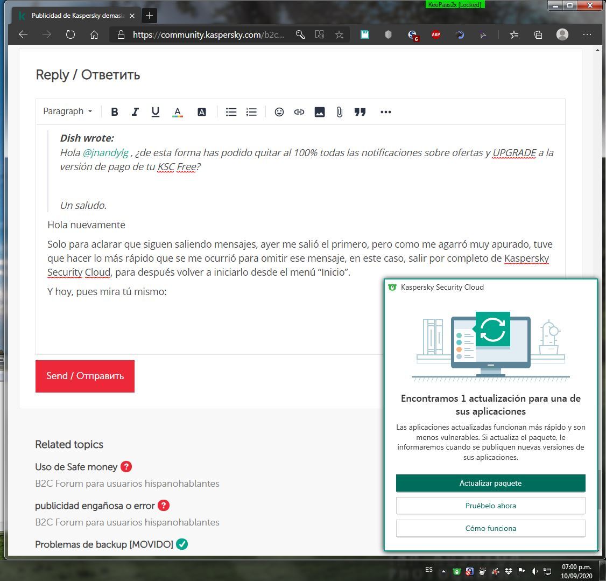Click the read aloud icon in address bar

320,35
